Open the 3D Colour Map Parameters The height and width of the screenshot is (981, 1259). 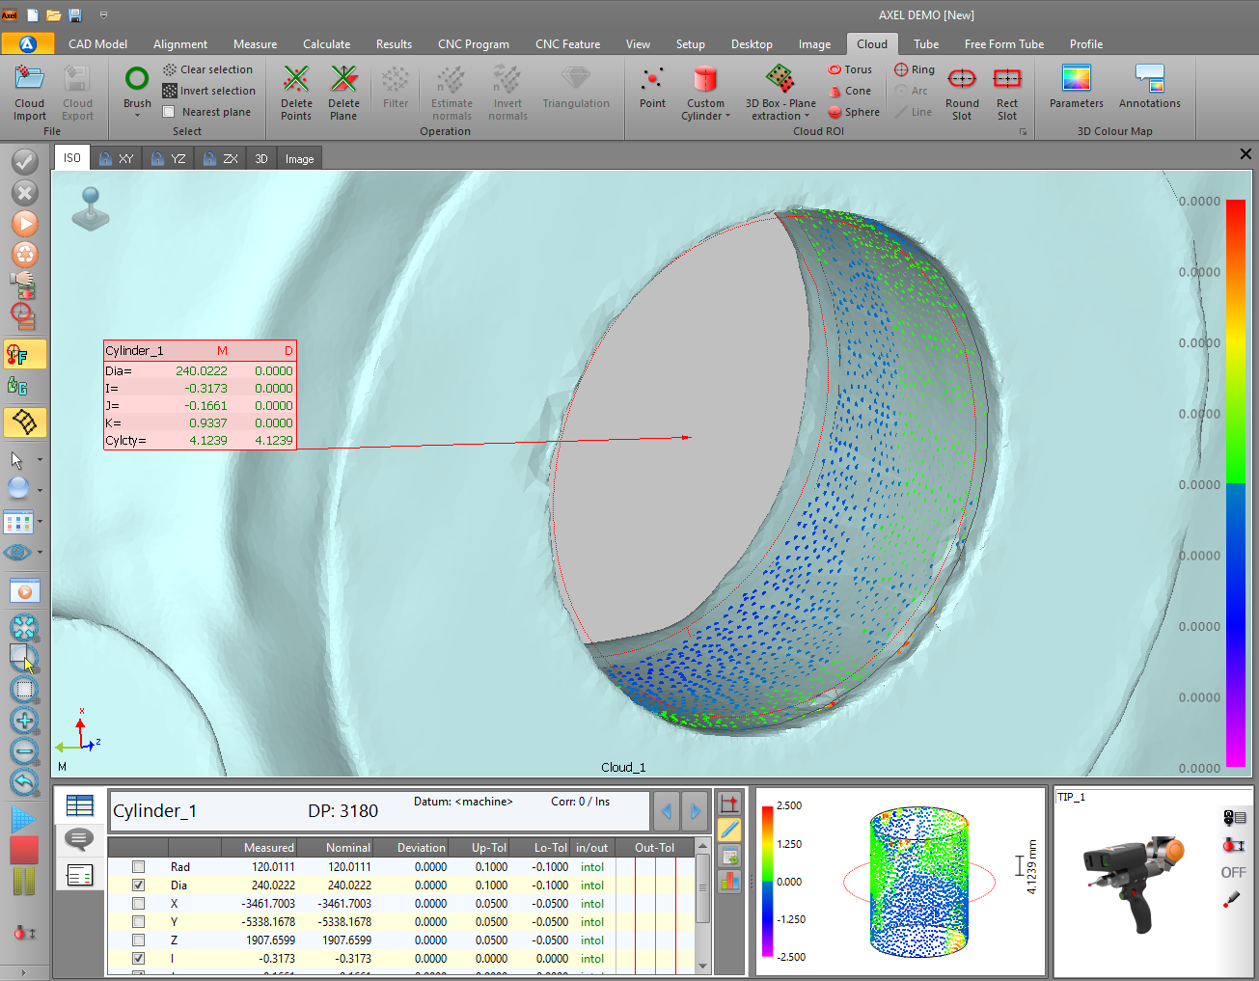1075,92
